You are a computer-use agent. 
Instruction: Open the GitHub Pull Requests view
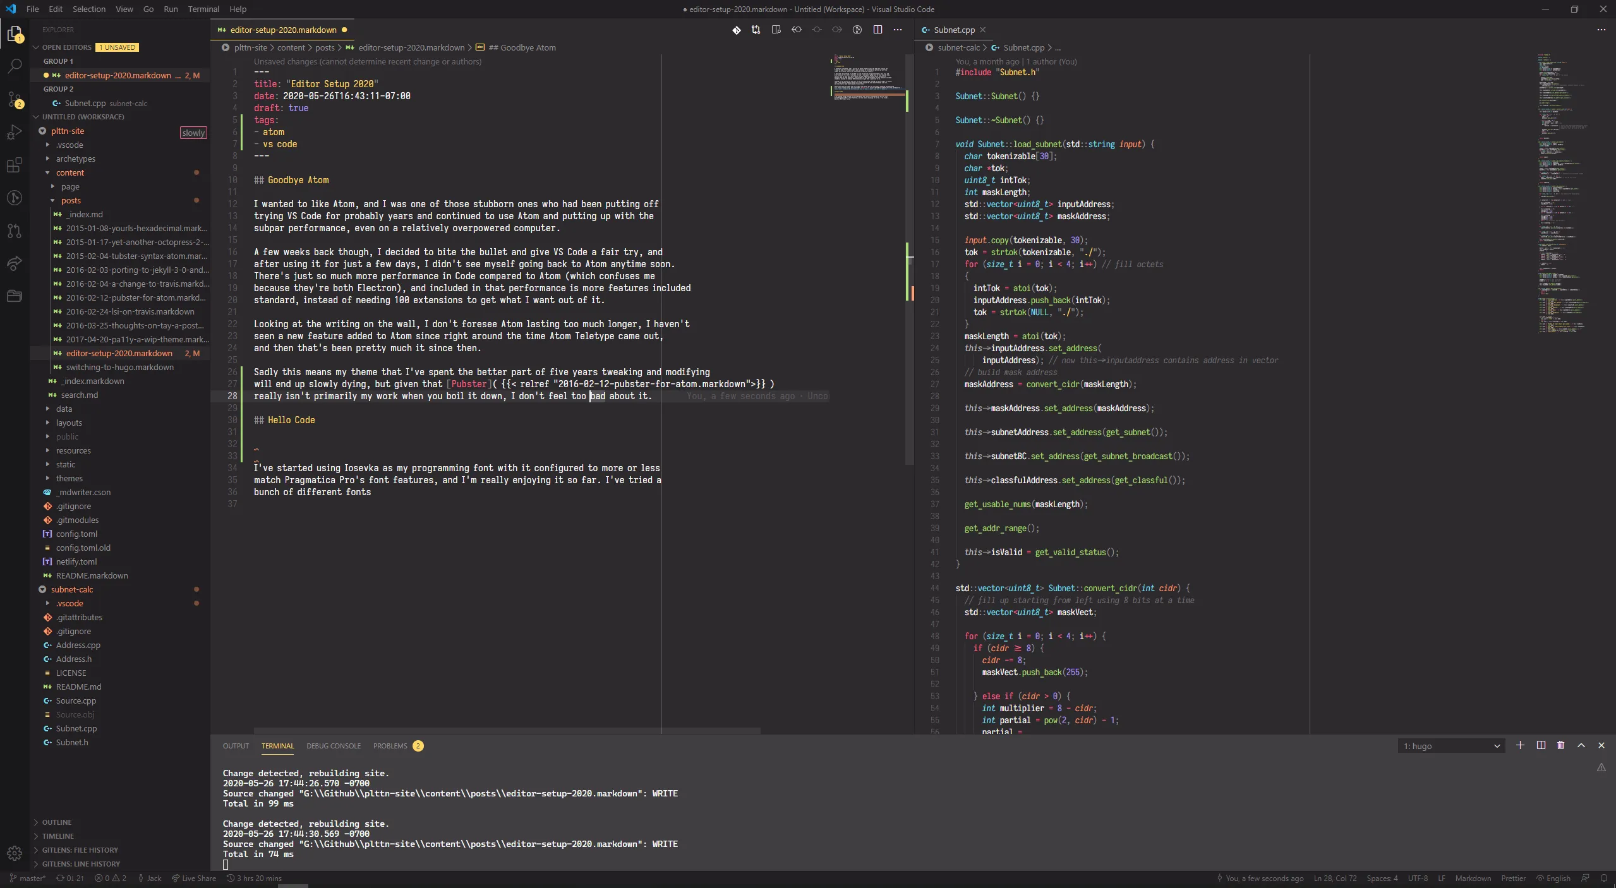(x=15, y=231)
